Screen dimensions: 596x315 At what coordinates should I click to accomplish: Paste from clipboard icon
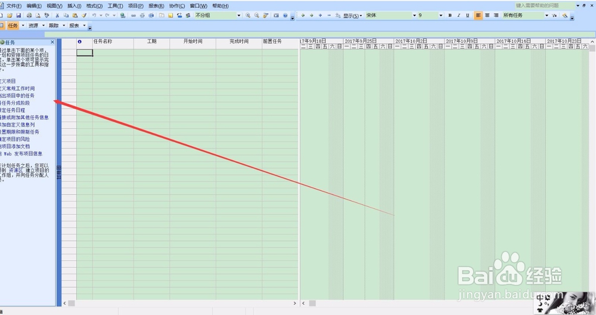tap(75, 16)
